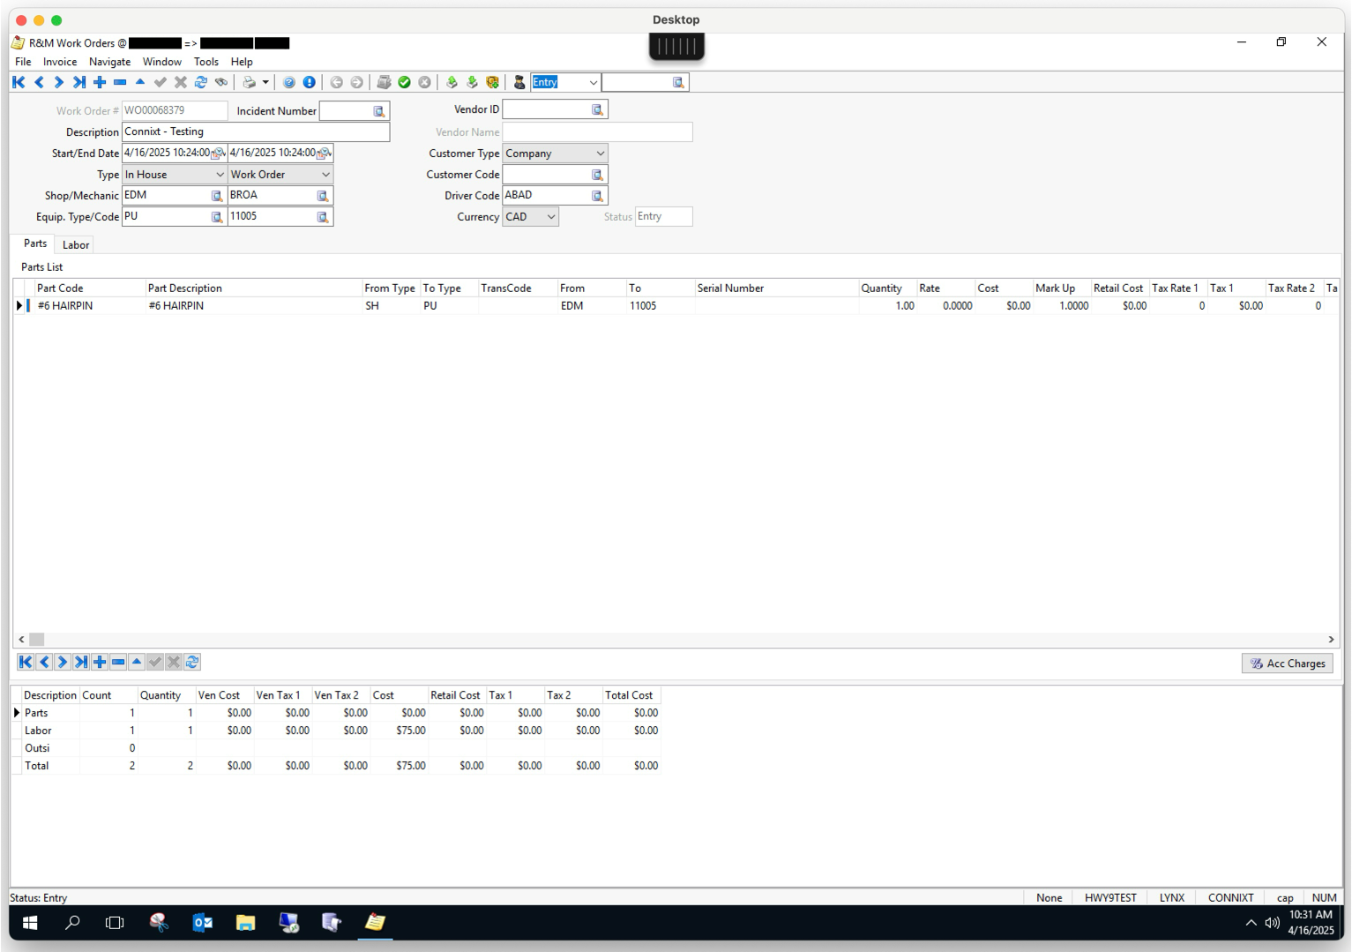This screenshot has height=952, width=1352.
Task: Open the Driver Code lookup
Action: click(x=598, y=195)
